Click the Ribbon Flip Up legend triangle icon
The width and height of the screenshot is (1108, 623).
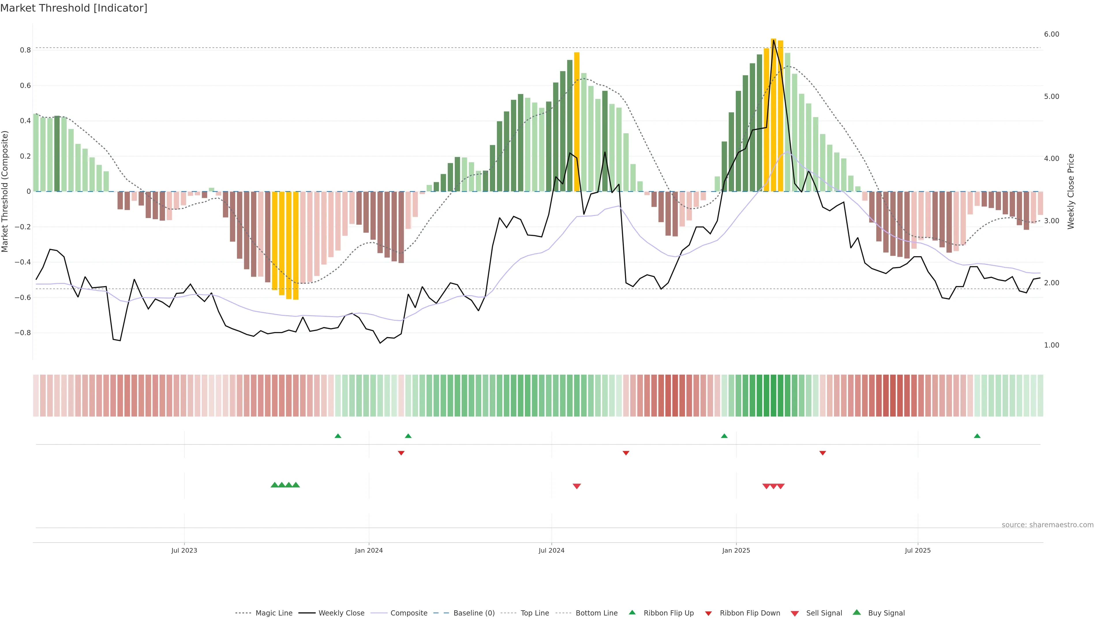(x=632, y=612)
